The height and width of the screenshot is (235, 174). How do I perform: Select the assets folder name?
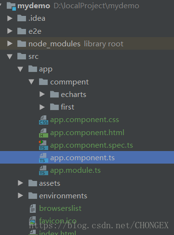tap(50, 183)
